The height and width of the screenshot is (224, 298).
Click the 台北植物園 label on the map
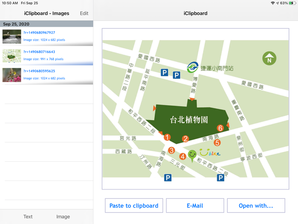(x=189, y=120)
